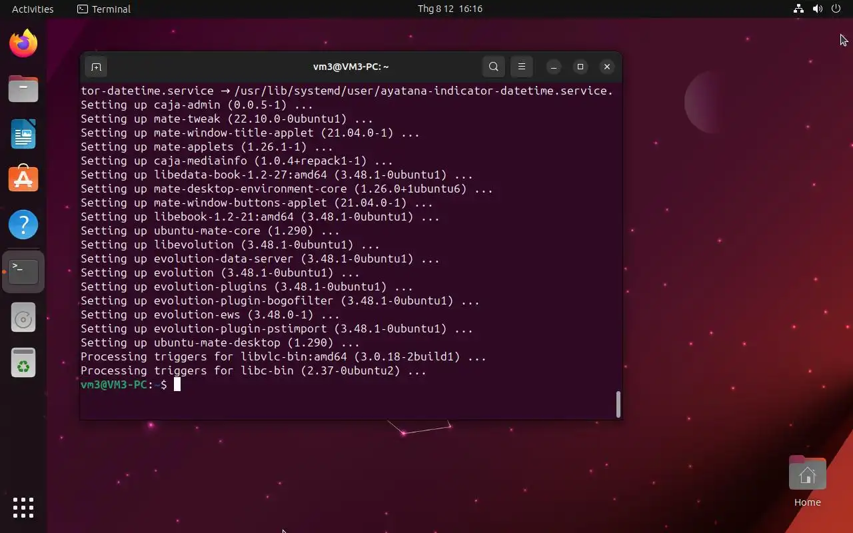The image size is (853, 533).
Task: Open the Home folder desktop icon
Action: click(x=808, y=481)
